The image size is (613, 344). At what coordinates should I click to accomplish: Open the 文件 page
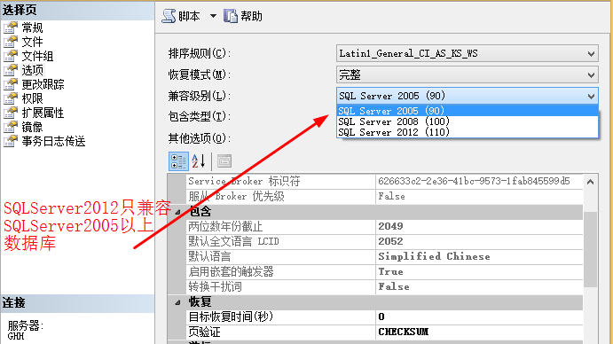32,42
